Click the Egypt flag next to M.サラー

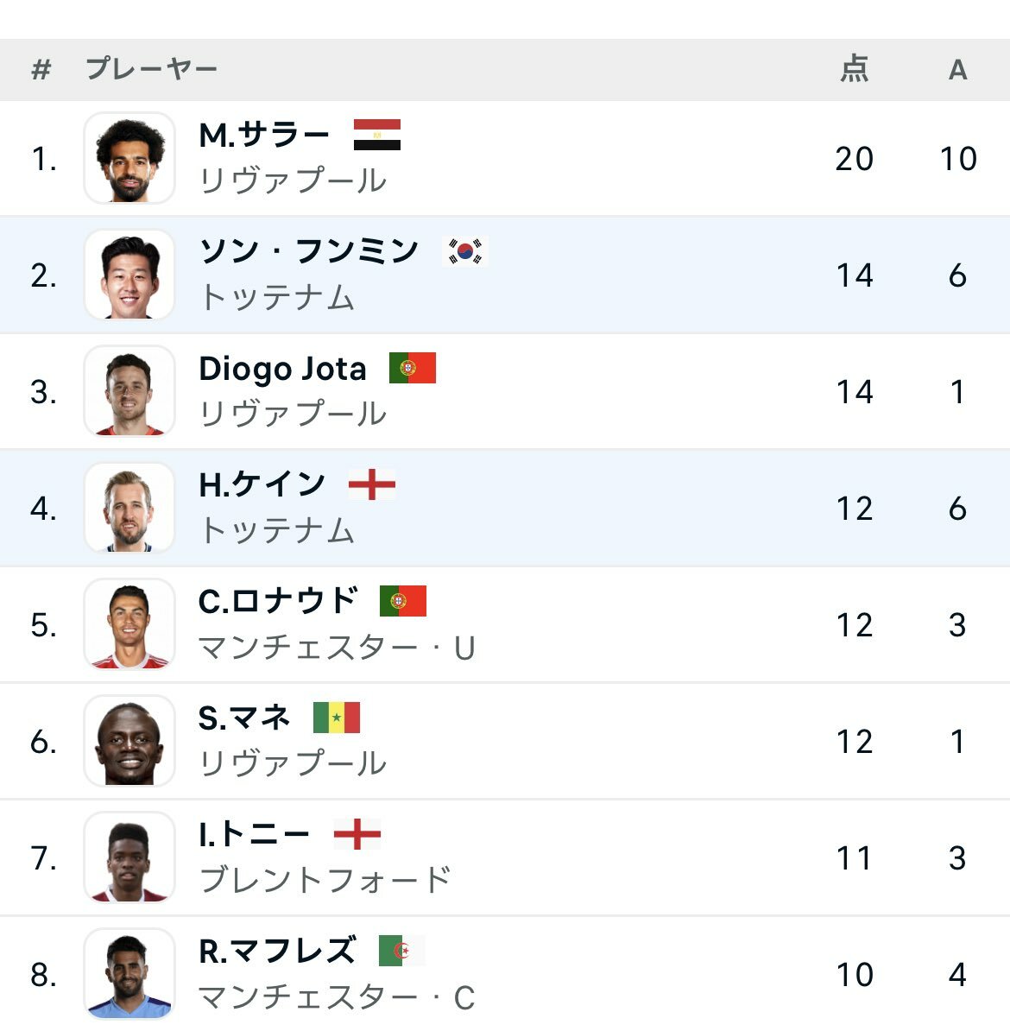click(376, 135)
